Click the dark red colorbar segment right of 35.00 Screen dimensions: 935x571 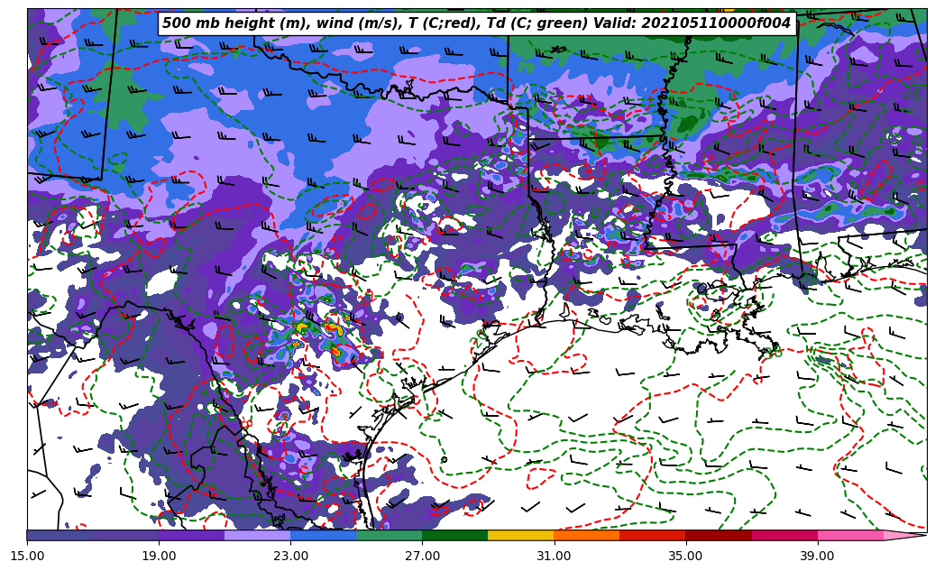click(x=719, y=535)
